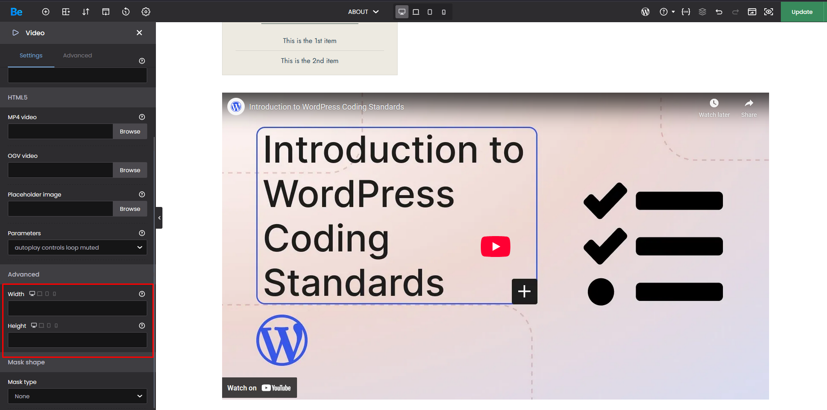Click the Placeholder image help icon

[142, 194]
